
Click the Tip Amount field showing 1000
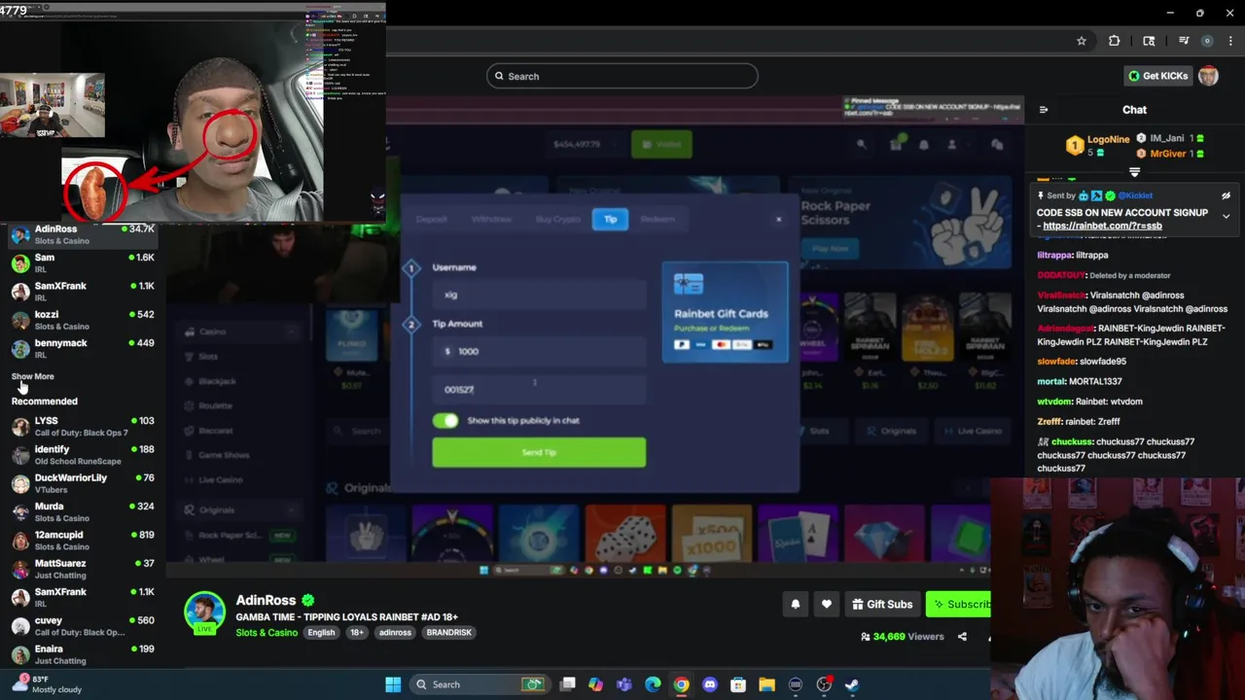pos(539,351)
